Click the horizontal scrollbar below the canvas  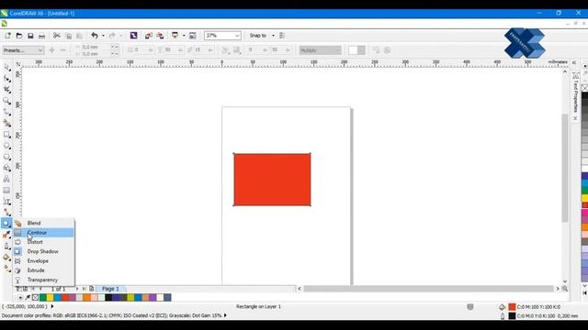click(428, 289)
